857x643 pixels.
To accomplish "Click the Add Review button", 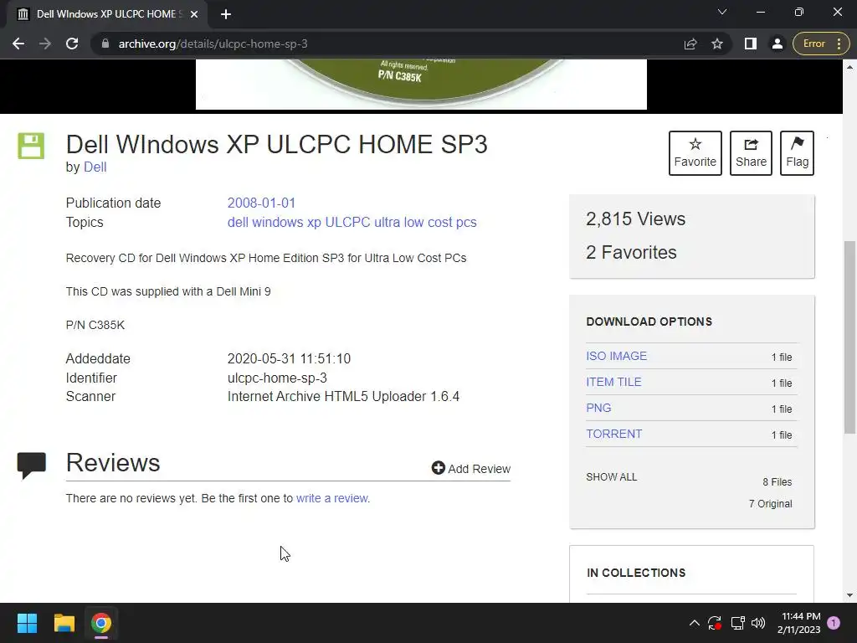I will tap(471, 469).
